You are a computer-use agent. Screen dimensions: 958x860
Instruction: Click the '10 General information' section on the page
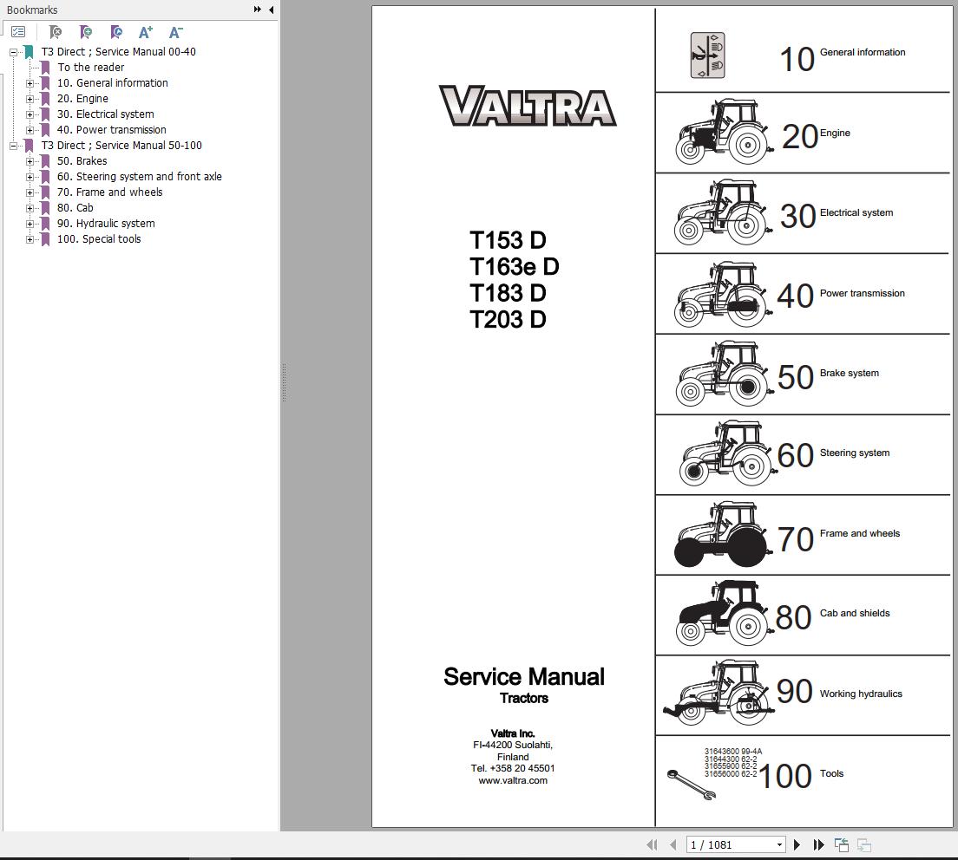802,51
